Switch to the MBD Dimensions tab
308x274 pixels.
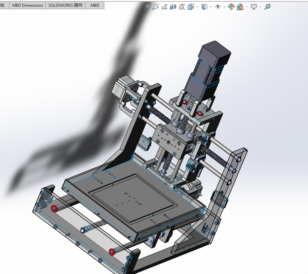tap(27, 5)
